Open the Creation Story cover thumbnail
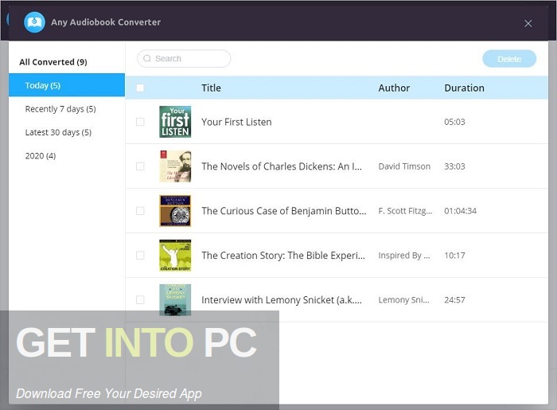The image size is (557, 410). (175, 256)
